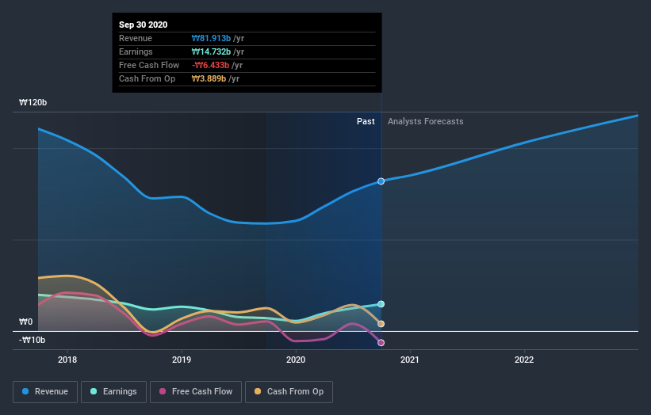Click the ₩120b y-axis label

pyautogui.click(x=33, y=102)
